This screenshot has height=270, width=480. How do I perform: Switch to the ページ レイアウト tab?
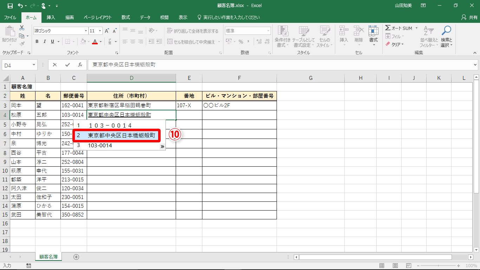pos(98,18)
